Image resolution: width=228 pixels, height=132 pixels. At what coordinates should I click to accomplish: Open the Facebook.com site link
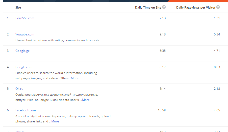pos(26,110)
